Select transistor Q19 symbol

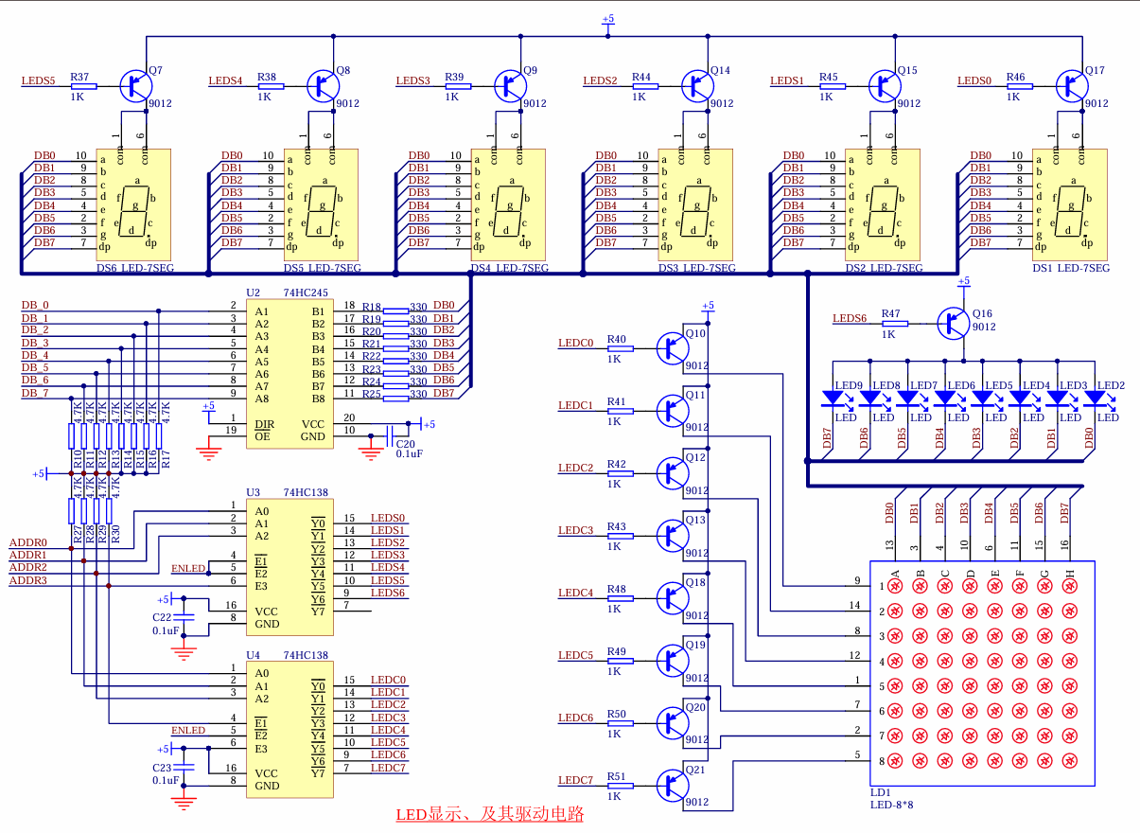(673, 661)
